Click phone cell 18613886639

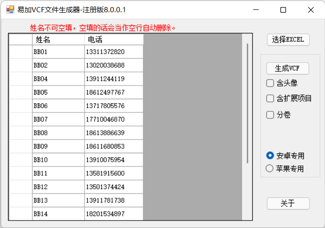tap(114, 133)
